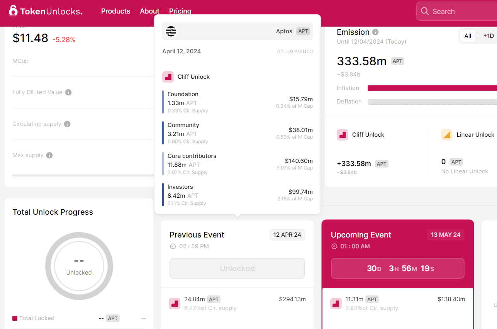This screenshot has width=497, height=329.
Task: Click the TokenUnlocks padlock logo icon
Action: pos(13,11)
